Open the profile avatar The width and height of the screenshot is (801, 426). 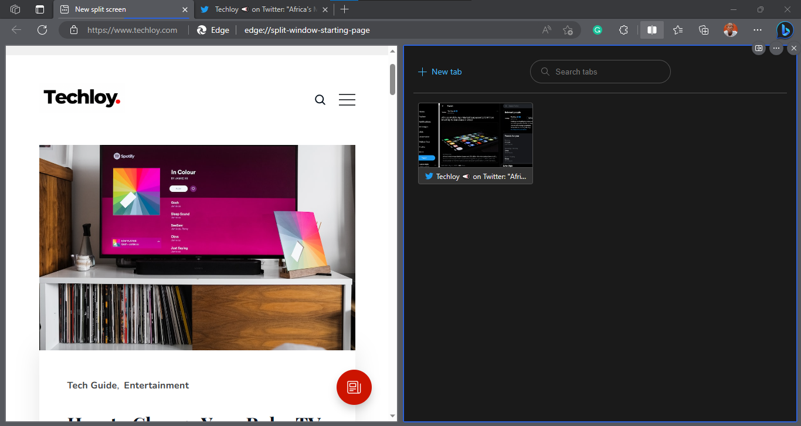(x=731, y=30)
